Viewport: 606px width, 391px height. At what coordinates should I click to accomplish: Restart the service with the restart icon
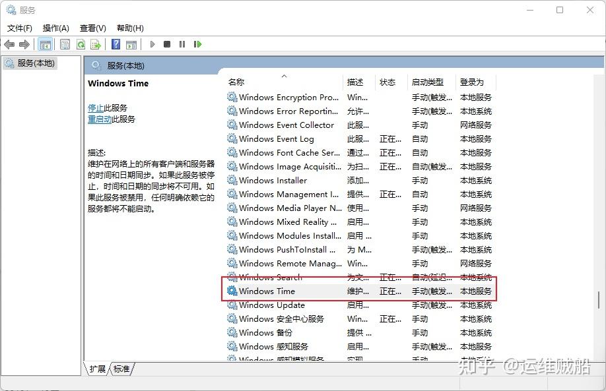click(197, 44)
